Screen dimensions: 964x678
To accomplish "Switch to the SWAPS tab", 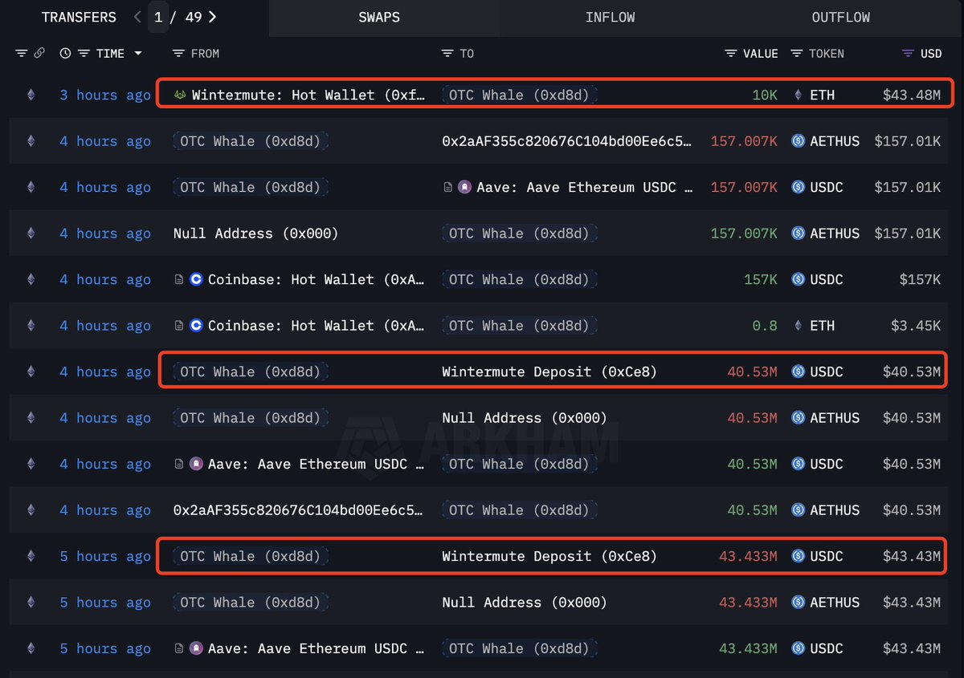I will tap(380, 17).
